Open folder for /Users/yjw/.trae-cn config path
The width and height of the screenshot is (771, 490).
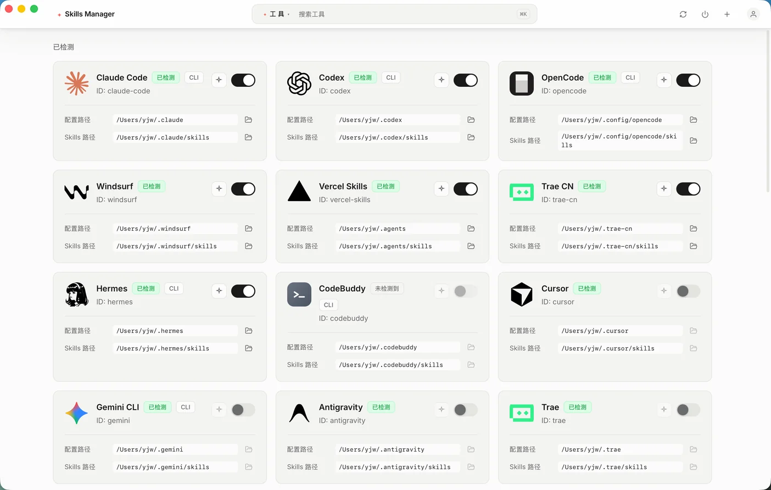(x=694, y=229)
